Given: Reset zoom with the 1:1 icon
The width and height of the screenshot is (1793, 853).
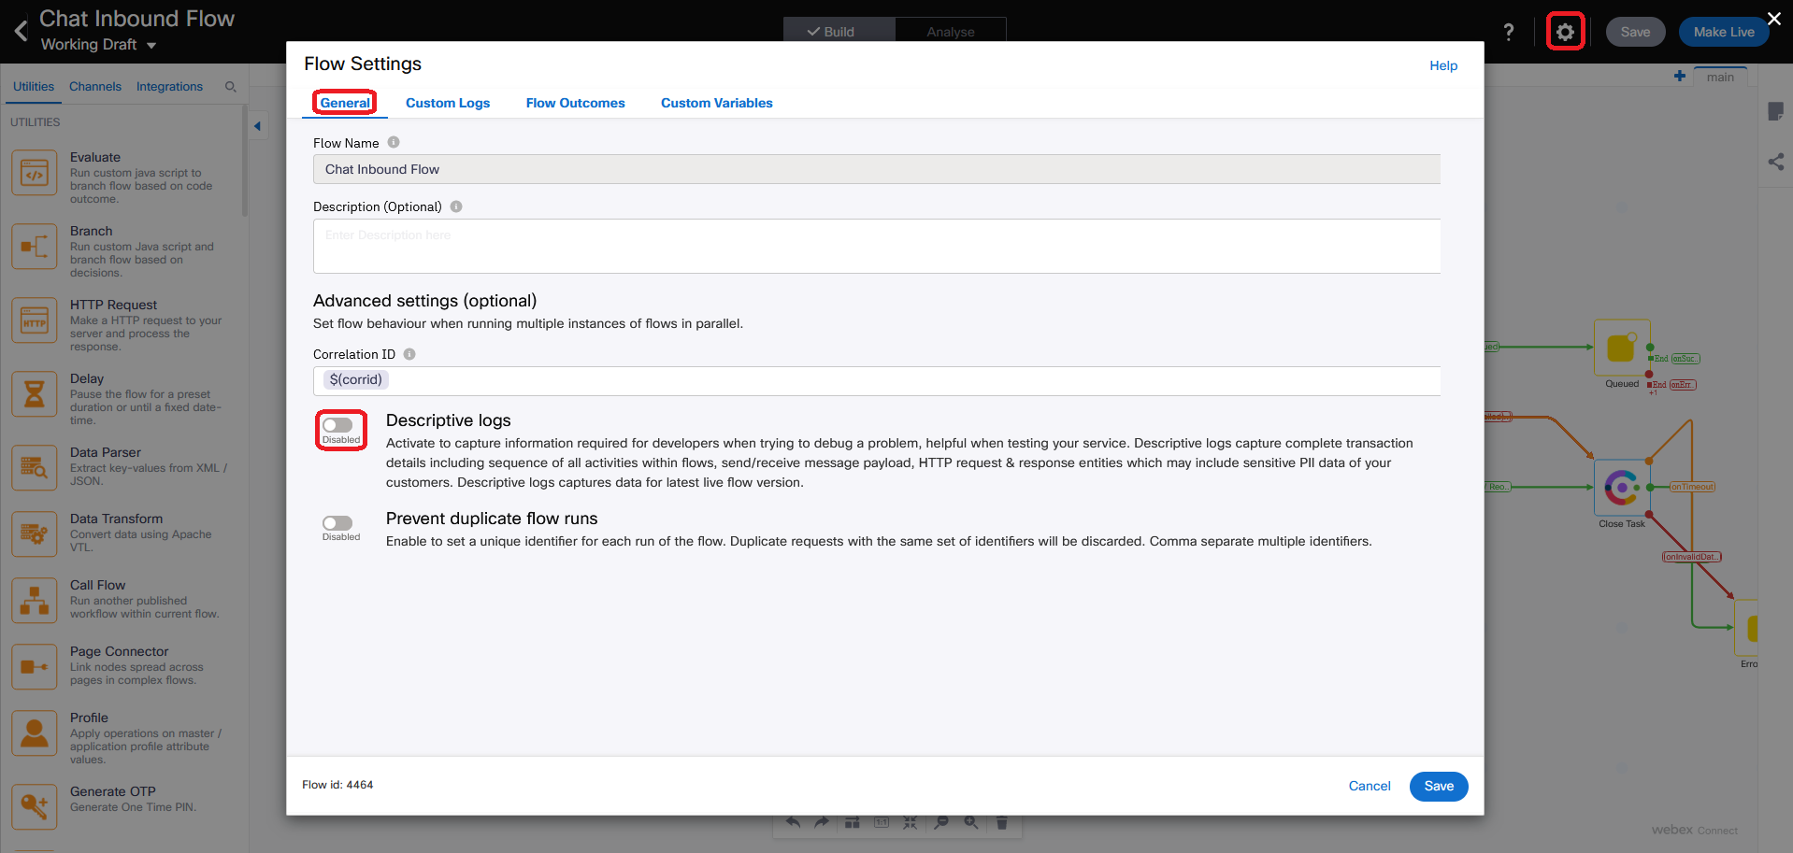Looking at the screenshot, I should click(882, 822).
